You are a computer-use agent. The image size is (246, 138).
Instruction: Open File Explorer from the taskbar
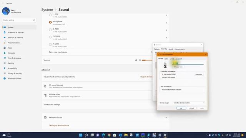click(126, 135)
